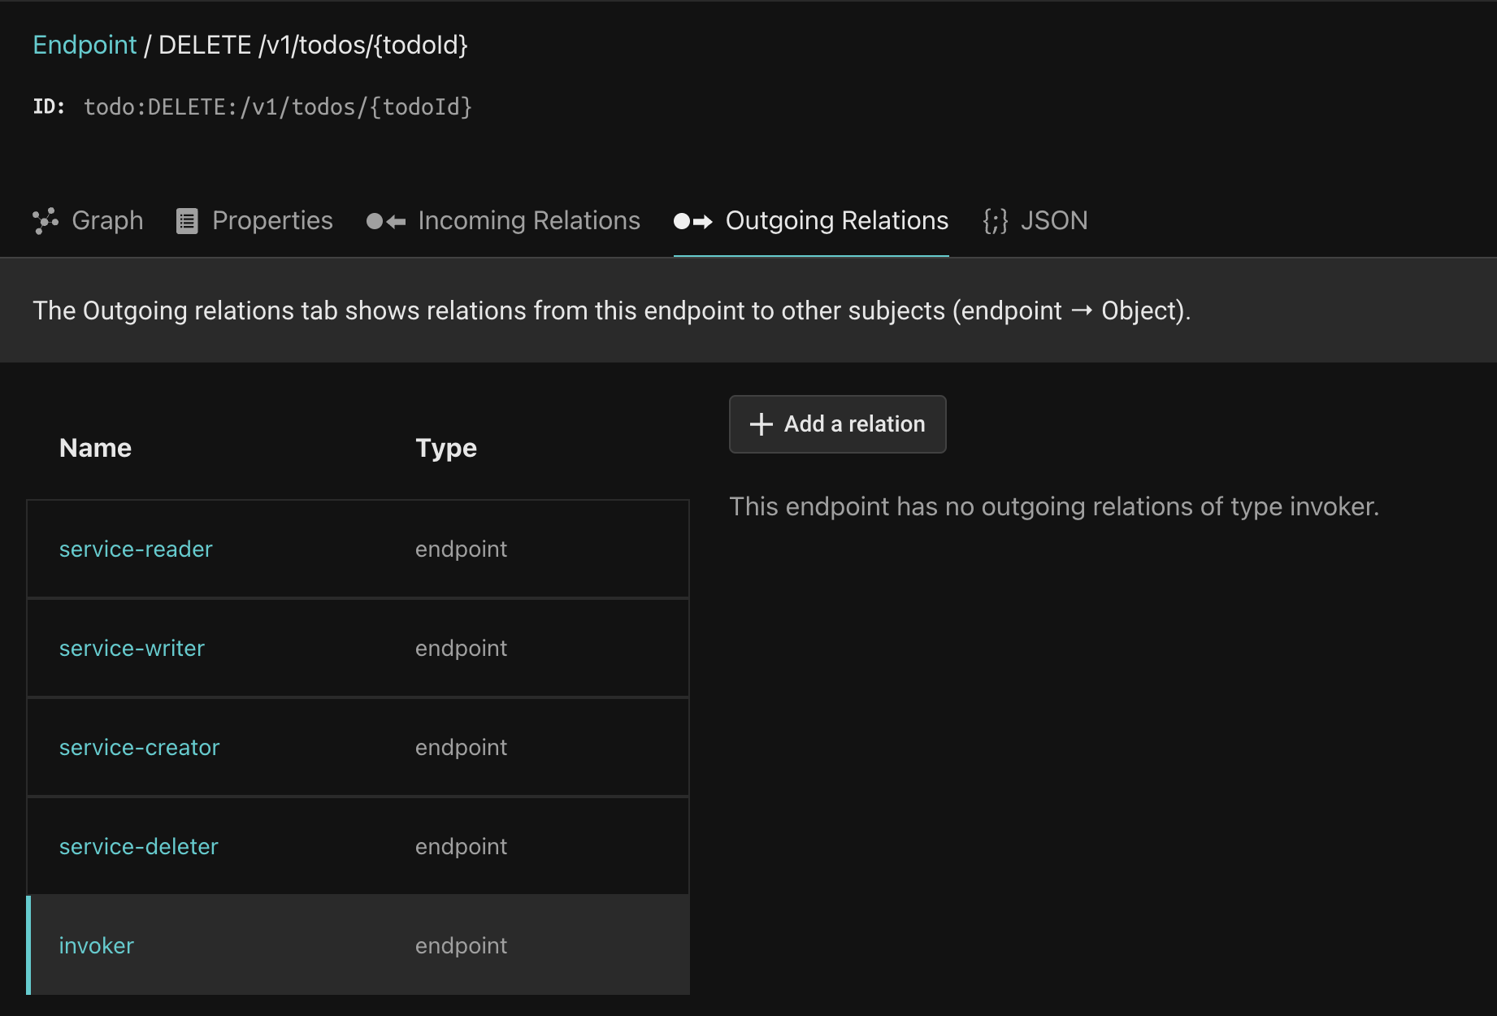Click the Outgoing Relations arrow icon
The height and width of the screenshot is (1016, 1497).
(x=693, y=221)
